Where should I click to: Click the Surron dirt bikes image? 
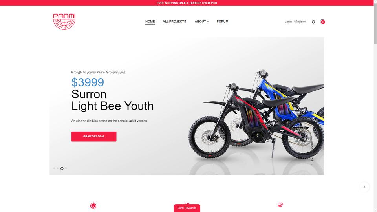pos(256,114)
